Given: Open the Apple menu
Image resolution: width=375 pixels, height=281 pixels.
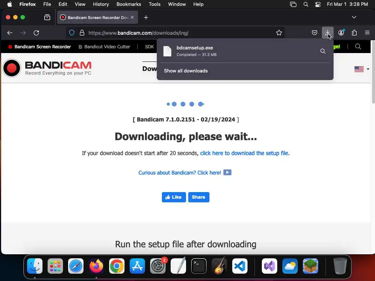Looking at the screenshot, I should tap(10, 4).
